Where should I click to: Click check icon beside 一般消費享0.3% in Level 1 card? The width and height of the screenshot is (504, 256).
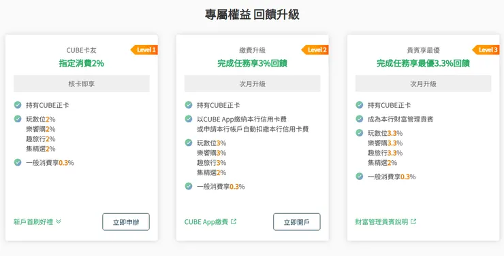[x=18, y=162]
